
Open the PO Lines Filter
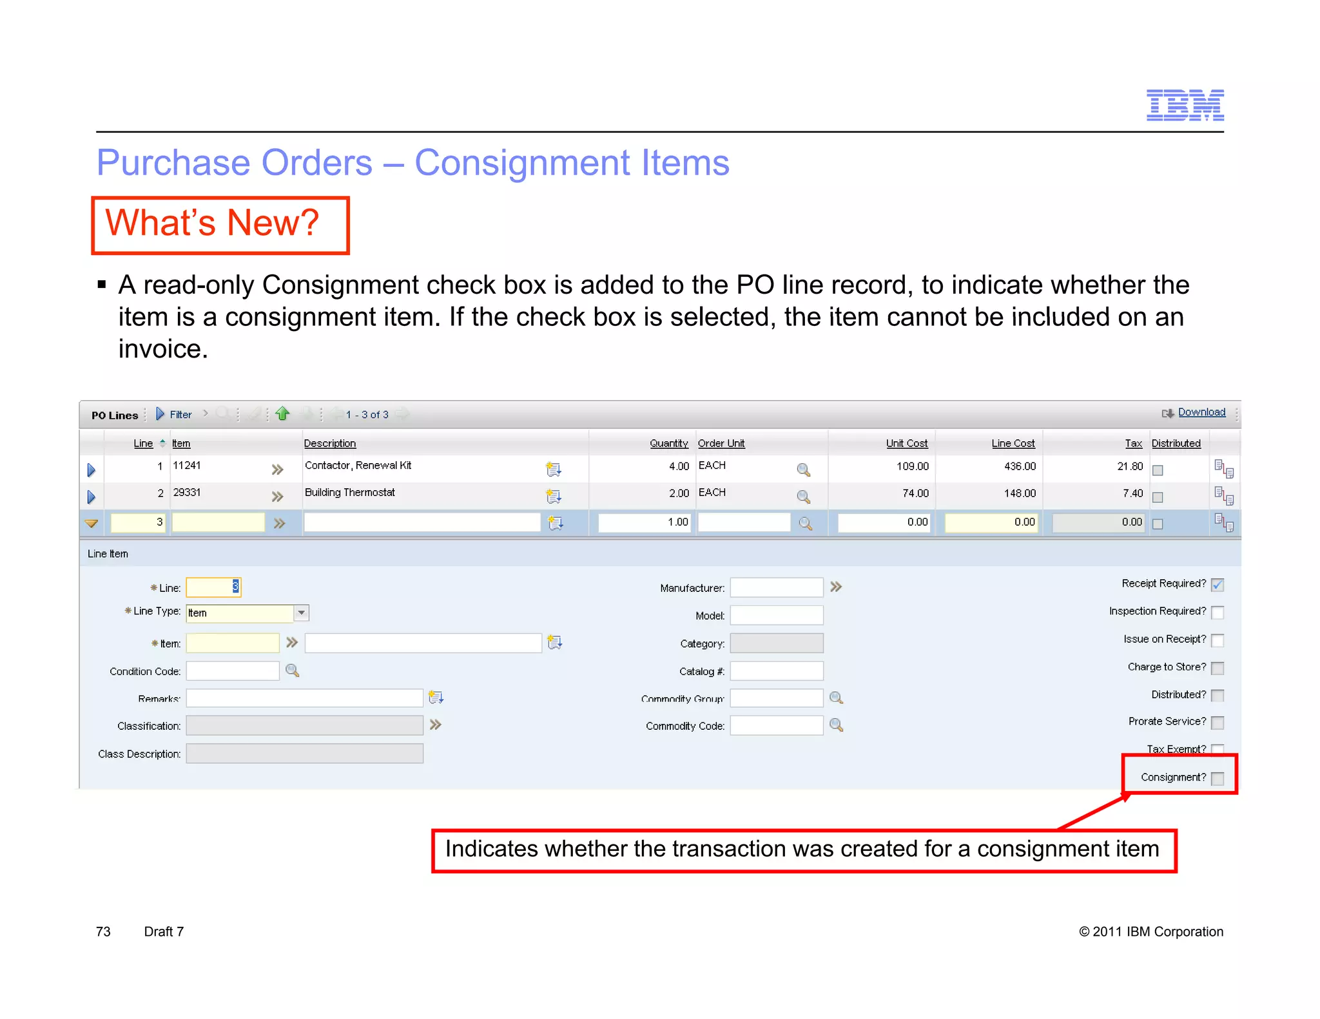tap(174, 414)
